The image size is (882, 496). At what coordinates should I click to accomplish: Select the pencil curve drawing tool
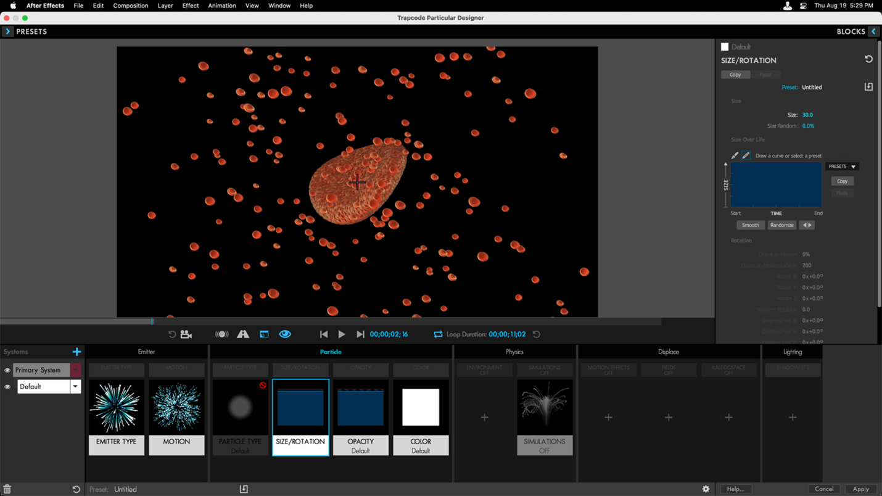click(746, 156)
